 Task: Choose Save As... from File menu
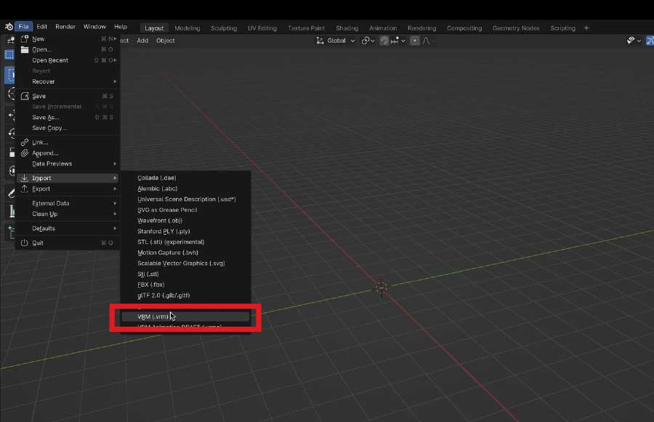67,117
